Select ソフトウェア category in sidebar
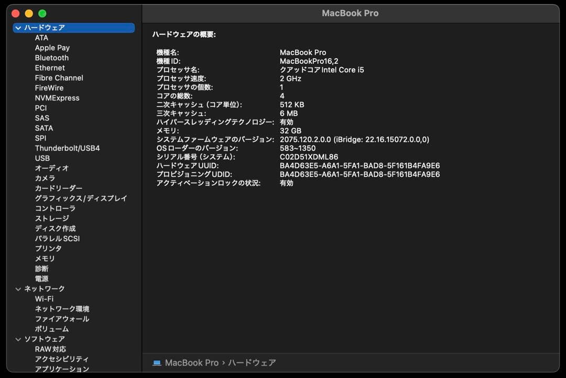The height and width of the screenshot is (378, 566). [45, 339]
